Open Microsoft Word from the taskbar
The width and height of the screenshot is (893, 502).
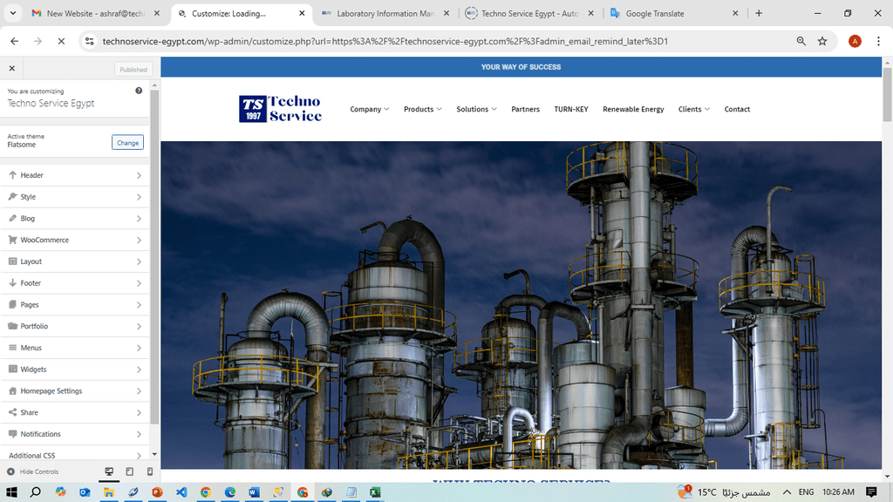click(254, 492)
